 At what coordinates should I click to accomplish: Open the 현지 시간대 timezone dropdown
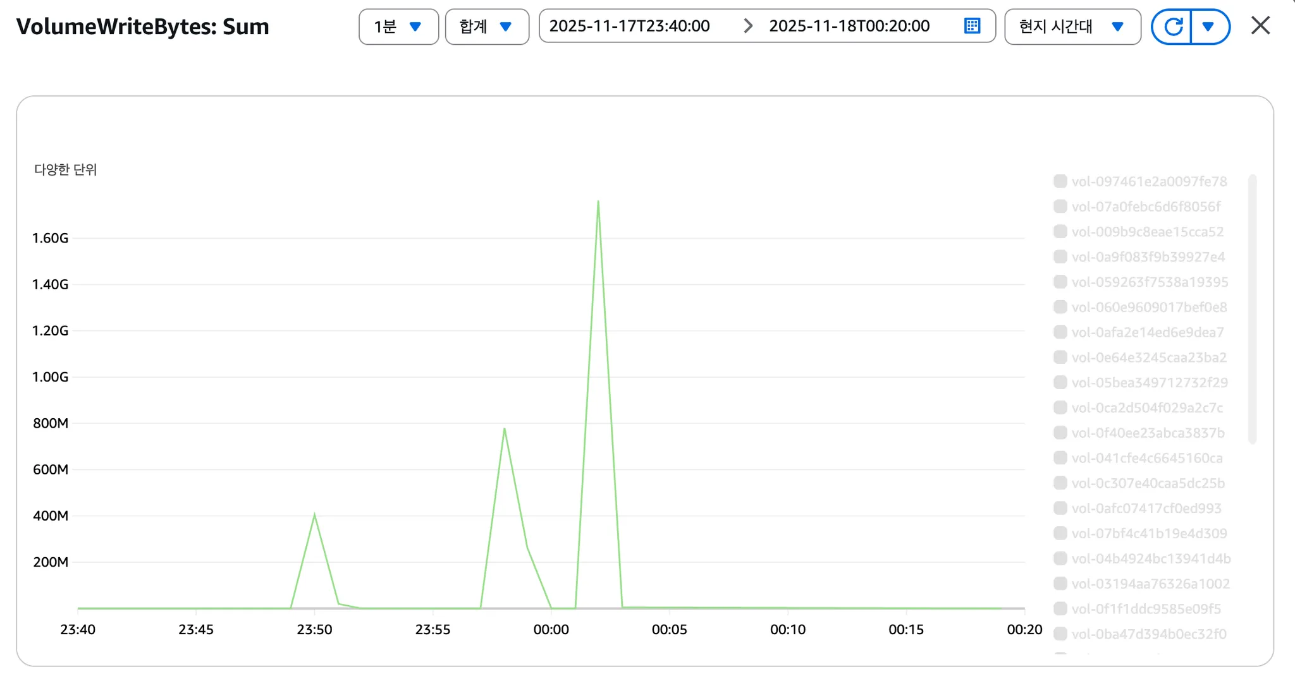[x=1072, y=27]
